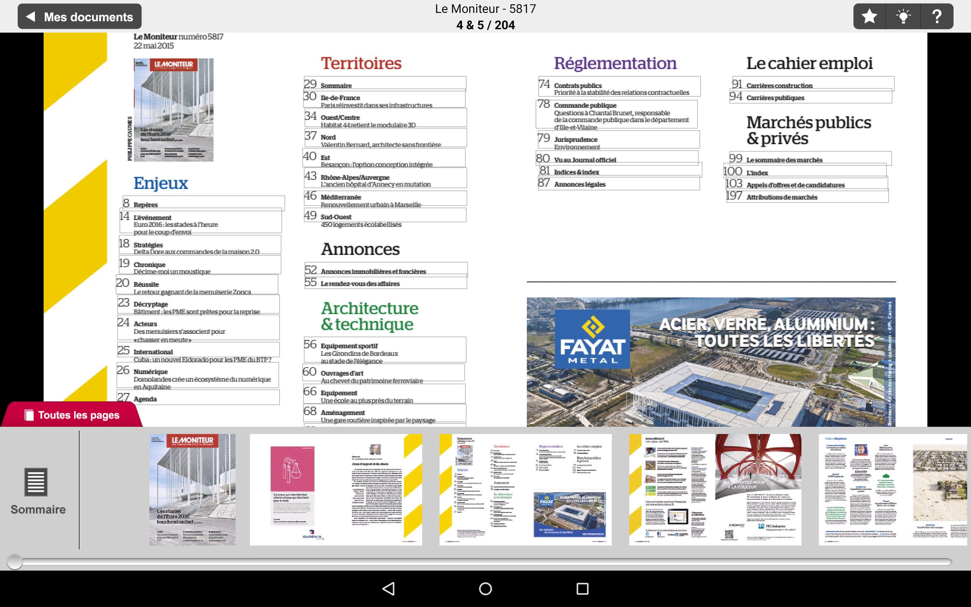Open page 80 Vu au Journal officiel
This screenshot has width=971, height=607.
[617, 158]
